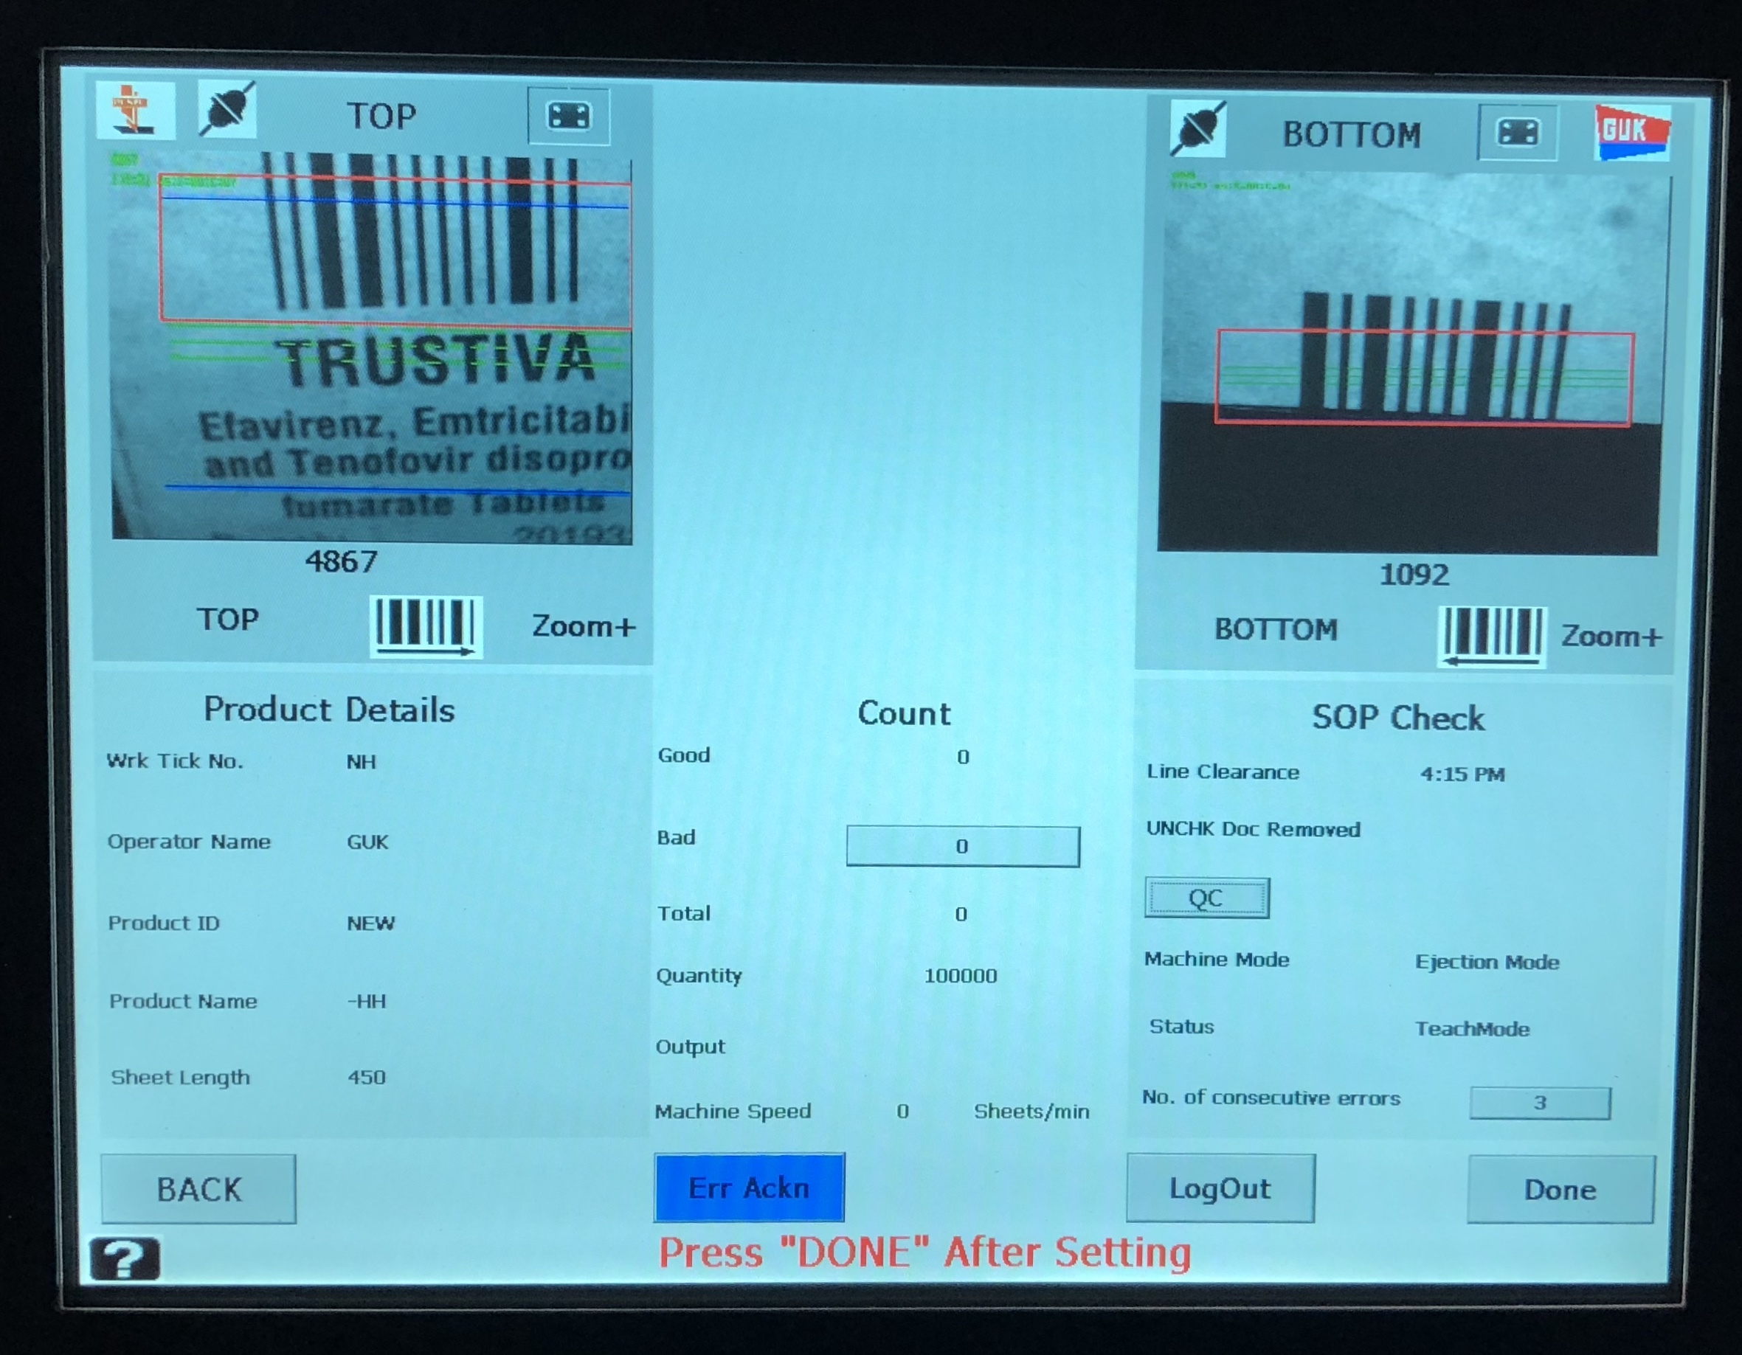Open help with the question mark icon

pyautogui.click(x=125, y=1259)
